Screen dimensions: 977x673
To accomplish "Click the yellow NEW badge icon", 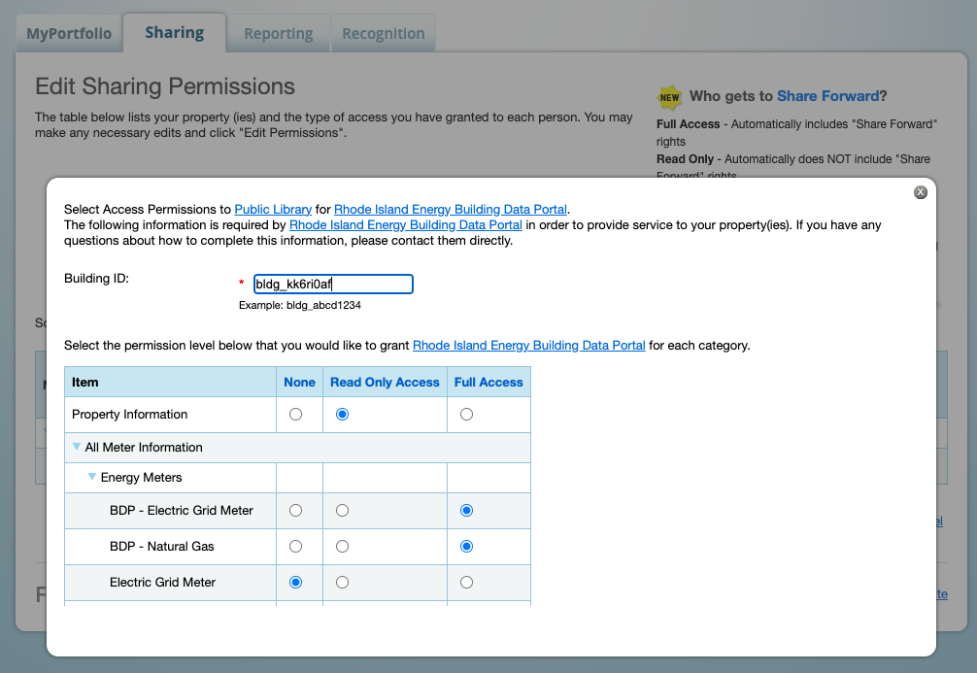I will point(670,96).
